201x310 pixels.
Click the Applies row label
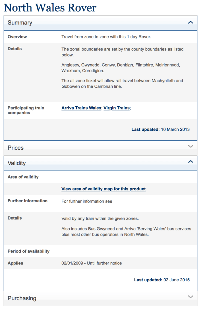pyautogui.click(x=15, y=263)
